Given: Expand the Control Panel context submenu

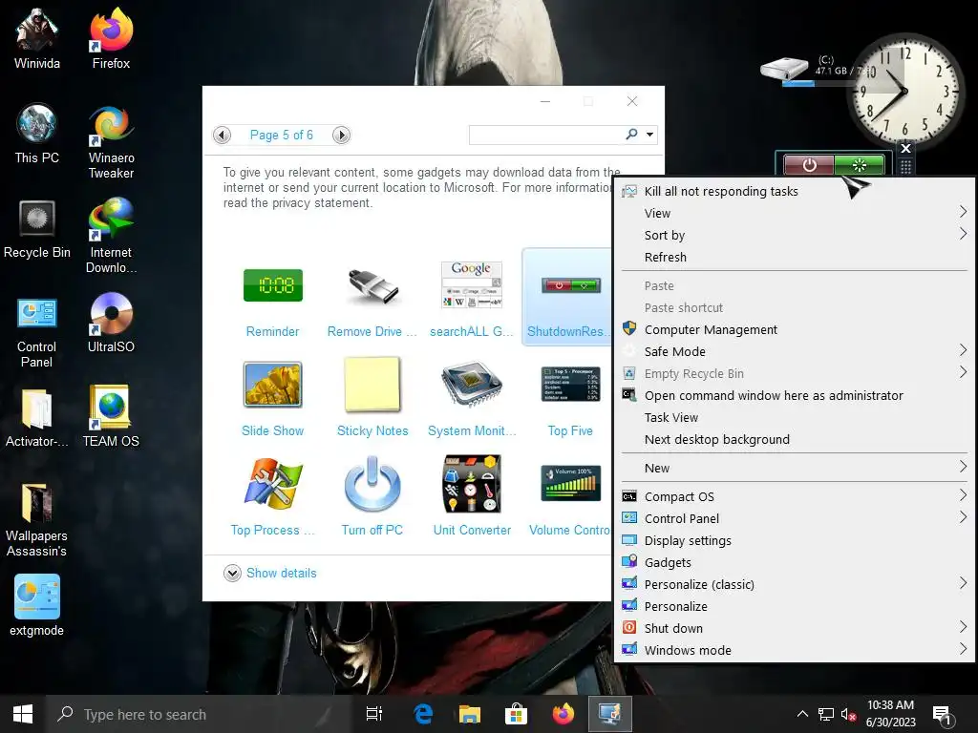Looking at the screenshot, I should (794, 518).
